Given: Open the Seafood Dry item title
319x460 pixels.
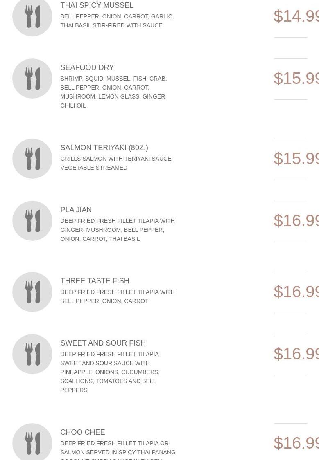Looking at the screenshot, I should (x=87, y=67).
